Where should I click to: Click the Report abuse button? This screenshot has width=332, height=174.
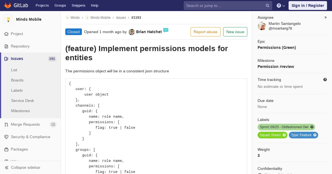206,32
